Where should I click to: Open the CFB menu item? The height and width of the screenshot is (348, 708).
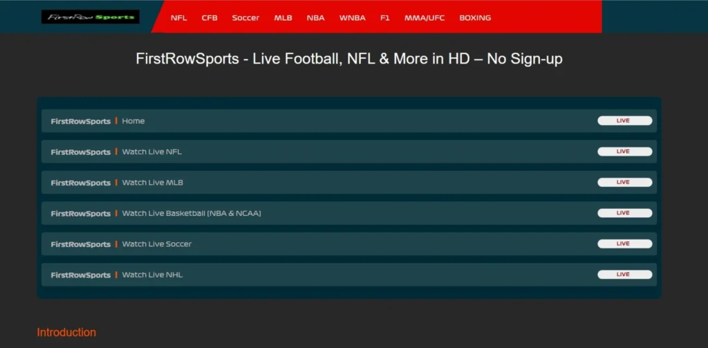[x=209, y=18]
